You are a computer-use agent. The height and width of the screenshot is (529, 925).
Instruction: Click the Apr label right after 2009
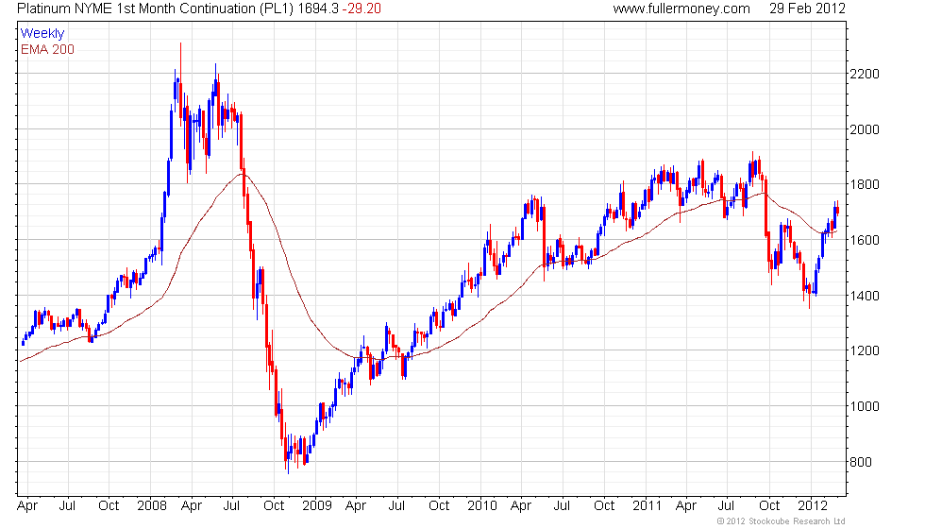point(356,506)
